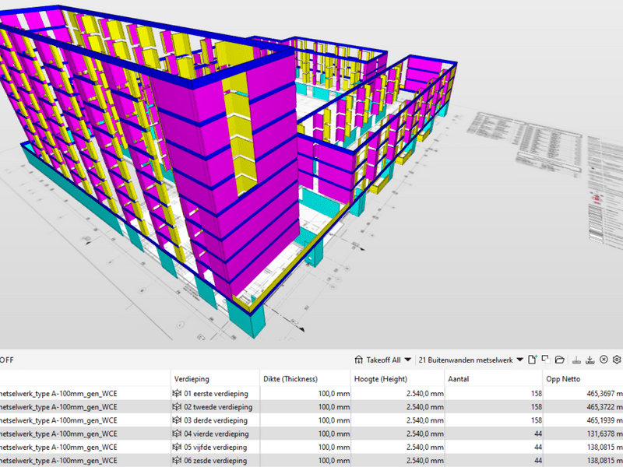Click the Dikte (Thickness) column header
The height and width of the screenshot is (467, 623).
(290, 379)
